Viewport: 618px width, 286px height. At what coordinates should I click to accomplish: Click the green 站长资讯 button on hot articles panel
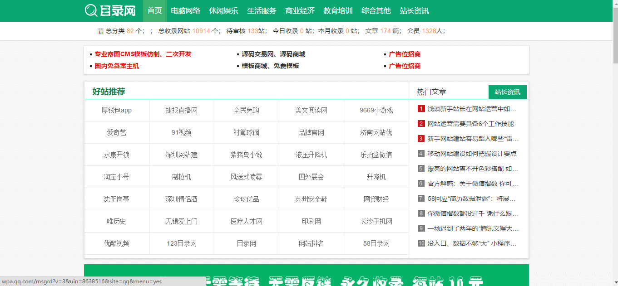click(x=508, y=91)
